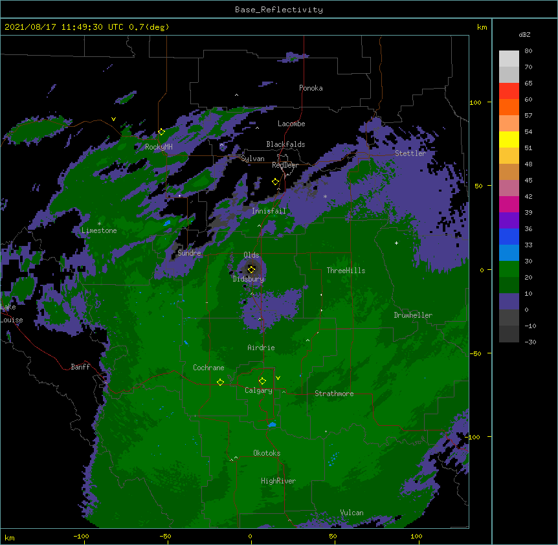Viewport: 558px width, 545px height.
Task: Click the Sundre city label
Action: (x=189, y=253)
